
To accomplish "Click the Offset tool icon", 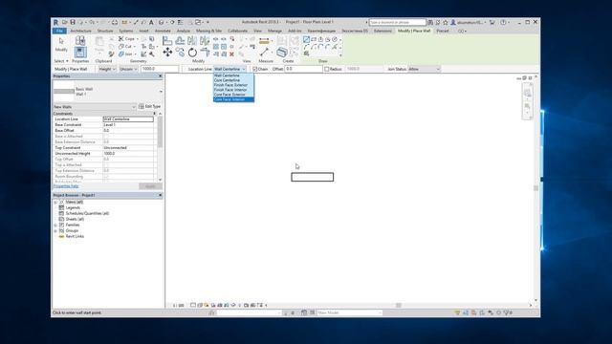I will pos(180,40).
